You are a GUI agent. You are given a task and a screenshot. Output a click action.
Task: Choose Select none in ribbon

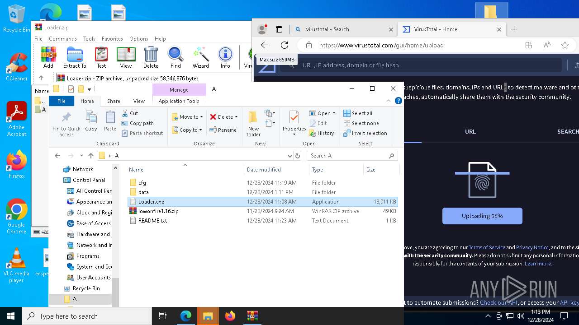coord(361,123)
